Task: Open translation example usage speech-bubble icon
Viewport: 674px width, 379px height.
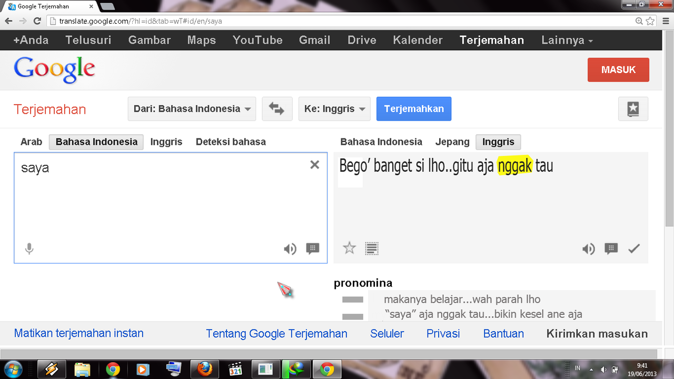Action: point(611,248)
